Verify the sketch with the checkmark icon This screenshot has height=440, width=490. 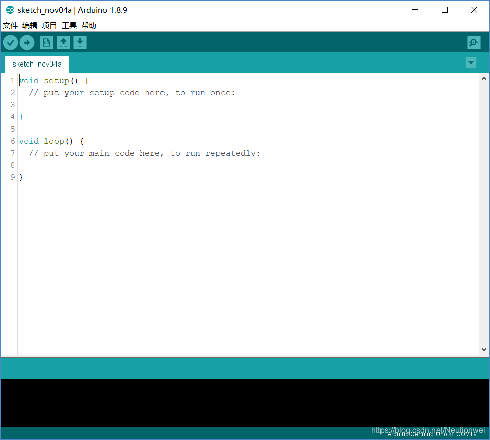tap(10, 42)
